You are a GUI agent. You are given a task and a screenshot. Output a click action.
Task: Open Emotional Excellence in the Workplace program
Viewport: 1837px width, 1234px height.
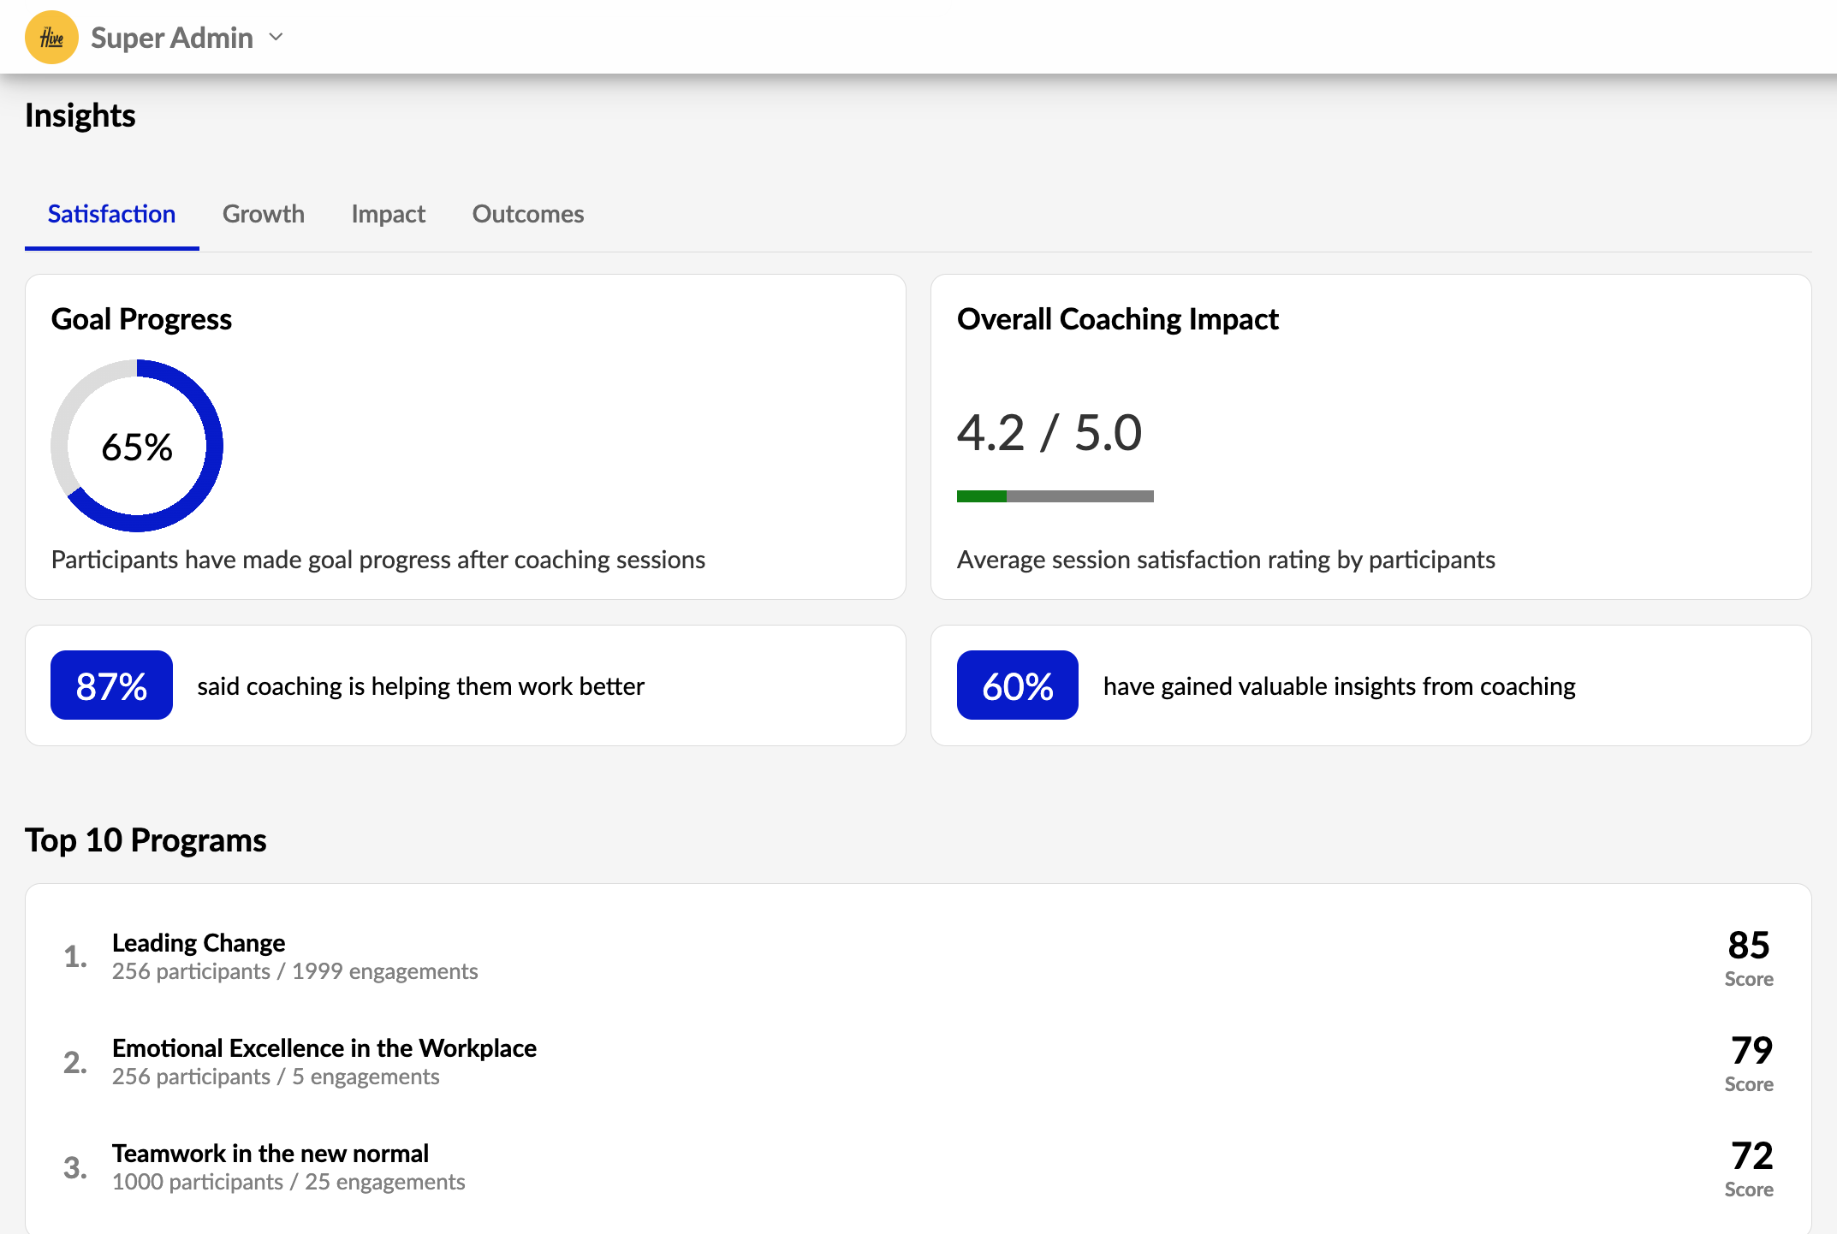tap(324, 1048)
